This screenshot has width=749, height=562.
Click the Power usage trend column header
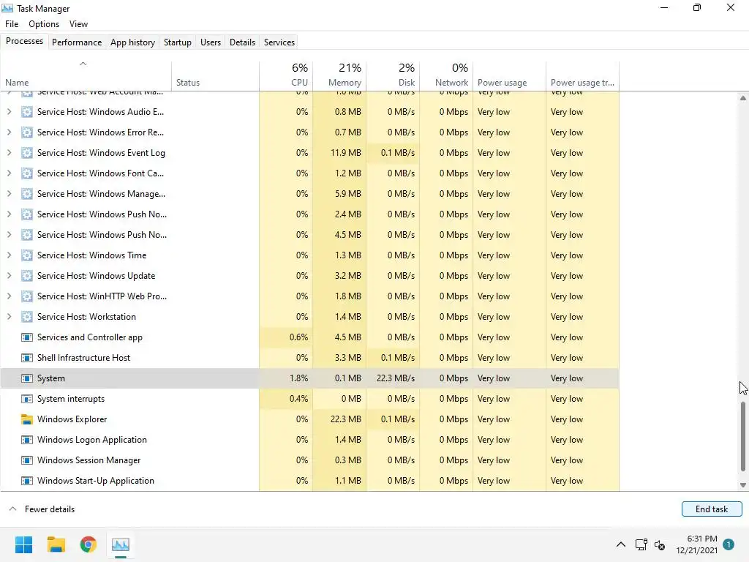click(x=583, y=75)
